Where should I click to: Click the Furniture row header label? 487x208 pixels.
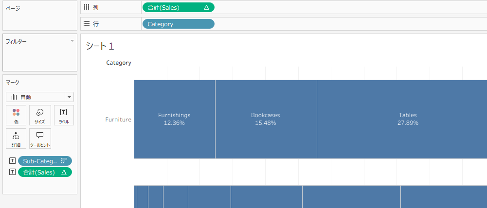[118, 120]
